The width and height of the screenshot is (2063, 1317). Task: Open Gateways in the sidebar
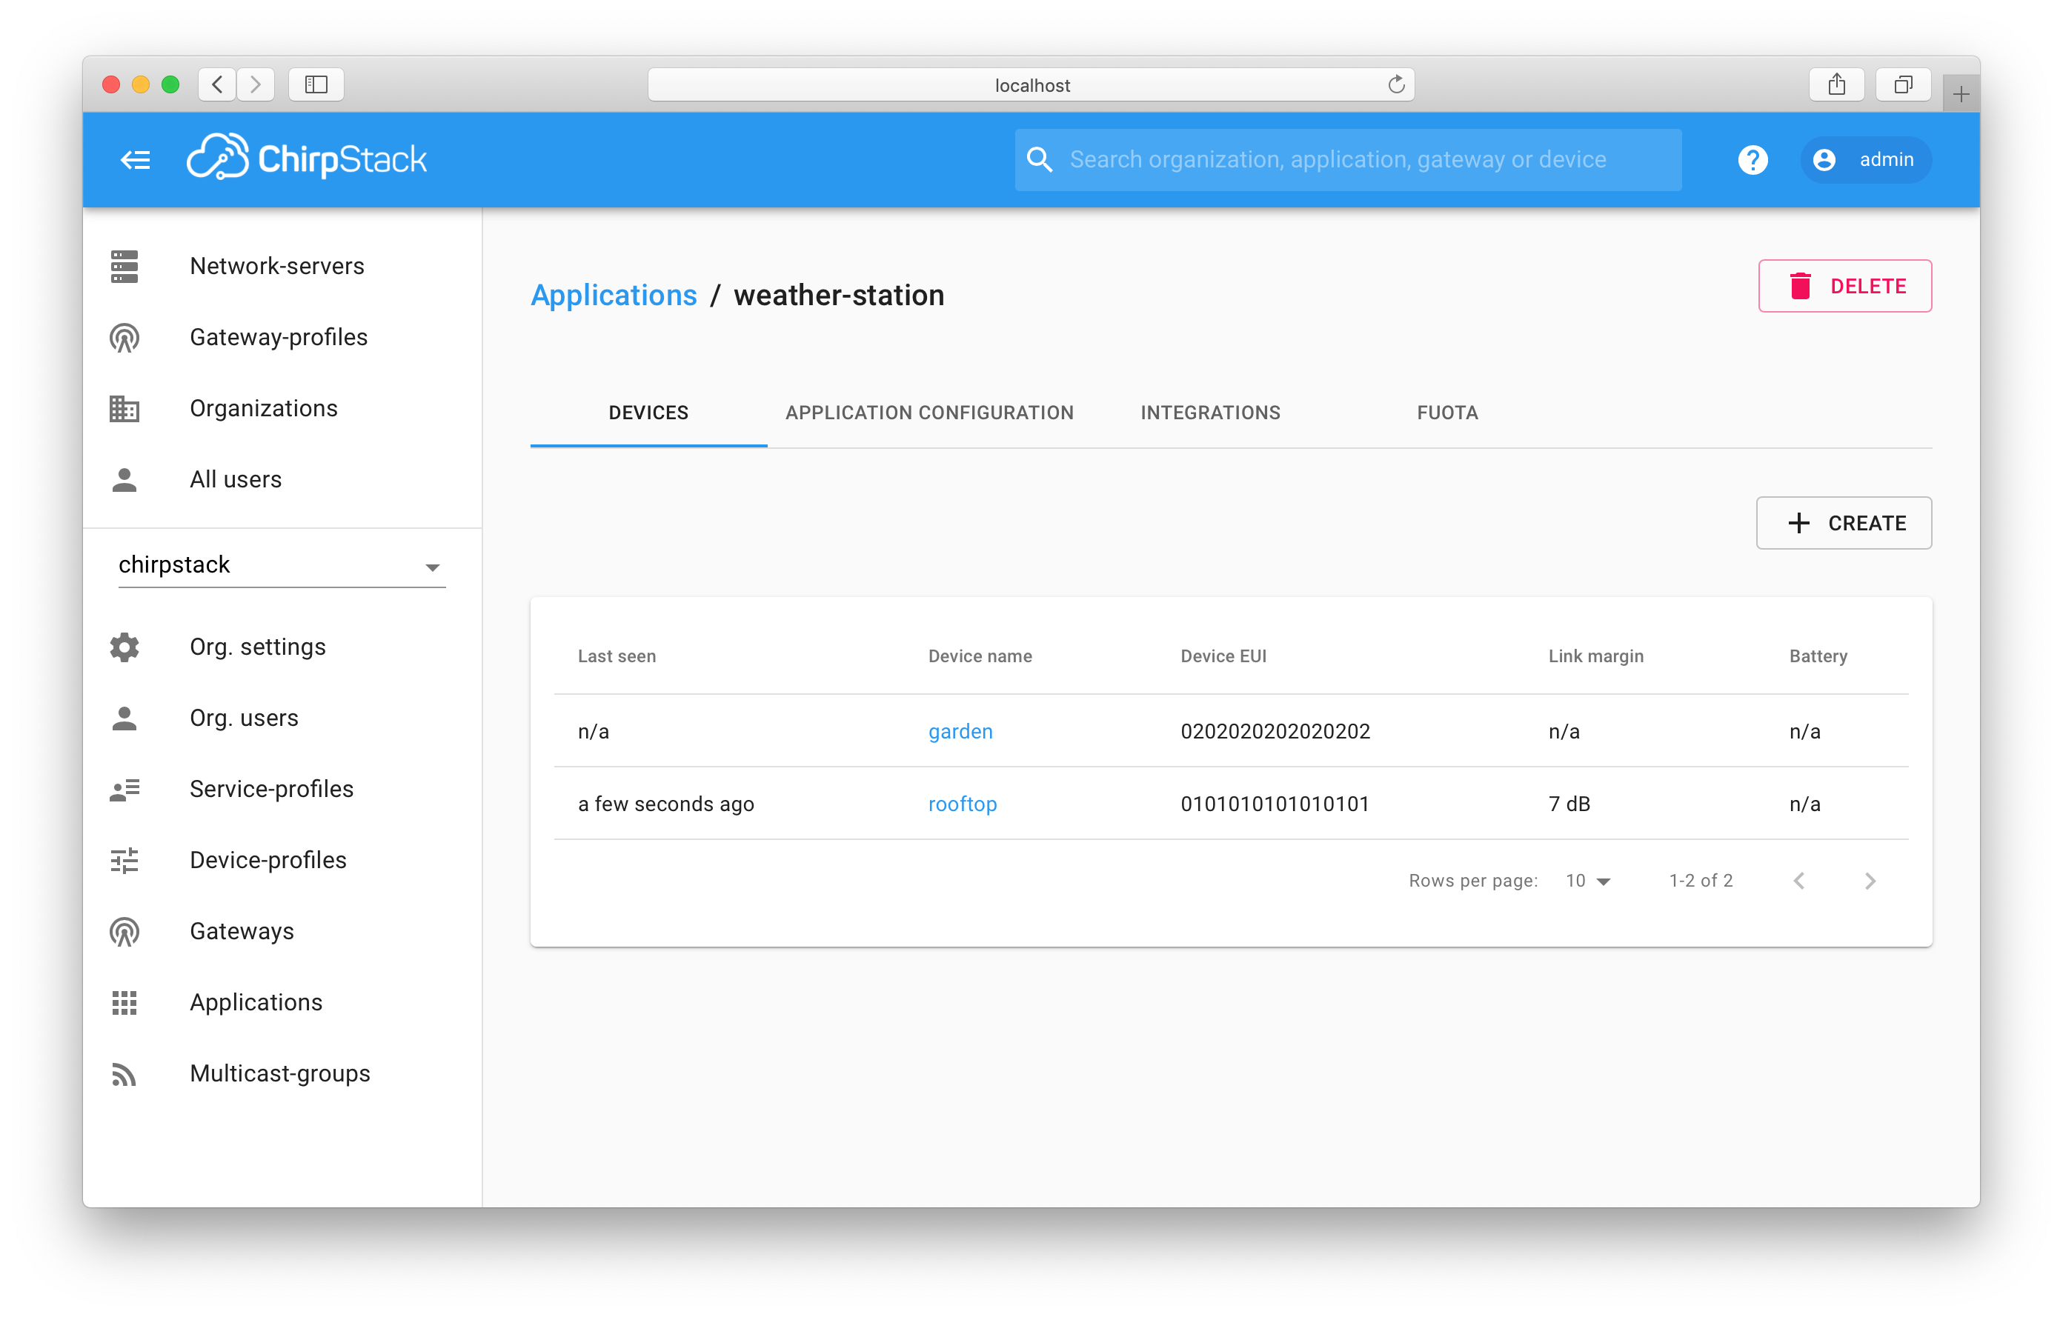point(282,931)
